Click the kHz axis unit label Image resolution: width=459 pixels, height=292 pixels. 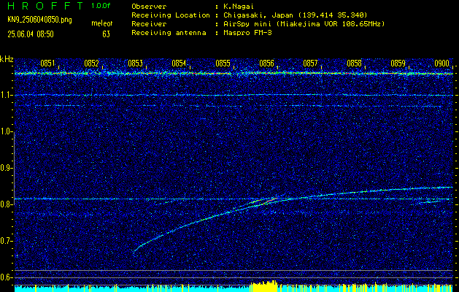tap(7, 59)
